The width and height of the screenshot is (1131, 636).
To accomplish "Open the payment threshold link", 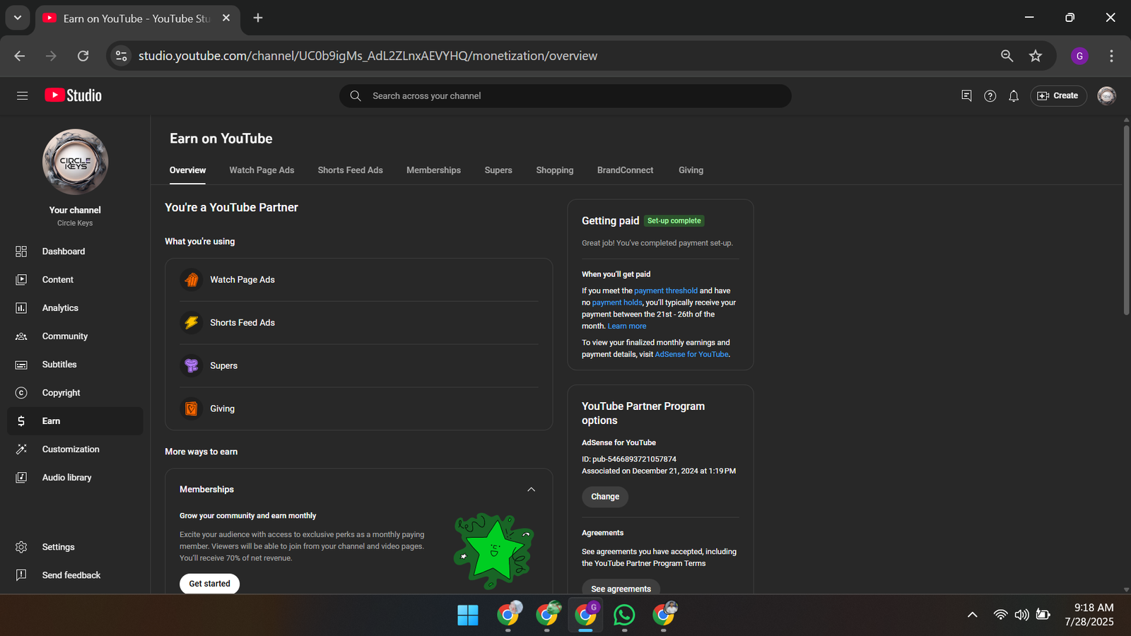I will point(666,290).
